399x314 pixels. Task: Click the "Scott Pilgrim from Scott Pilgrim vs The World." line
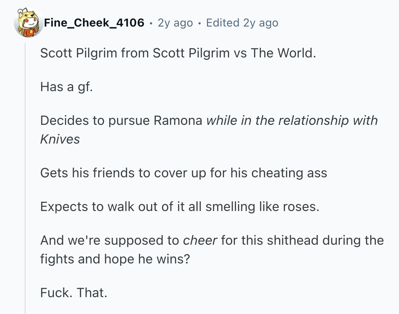[178, 53]
